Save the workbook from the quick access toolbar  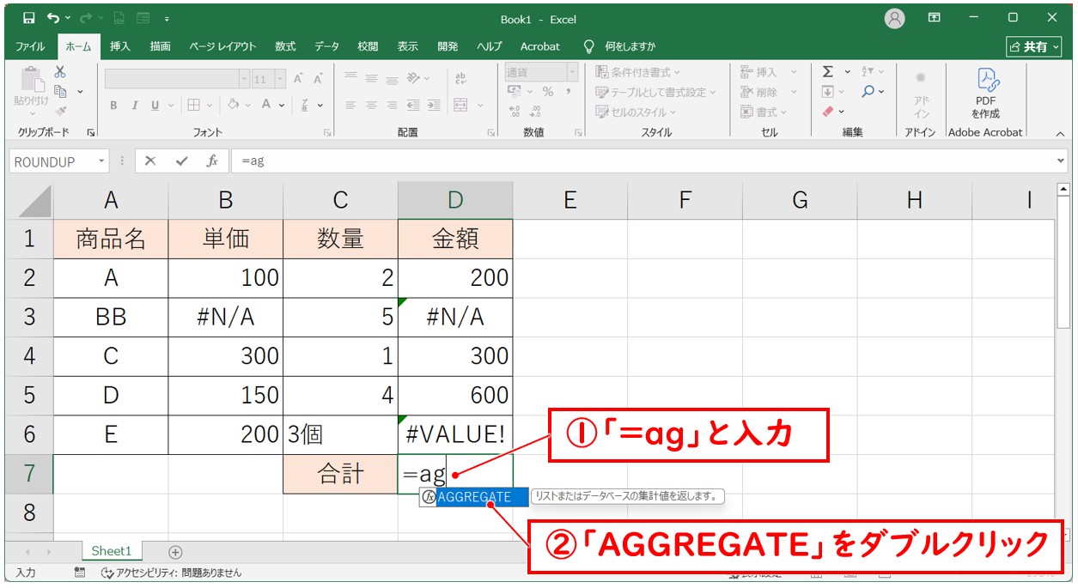[x=28, y=18]
